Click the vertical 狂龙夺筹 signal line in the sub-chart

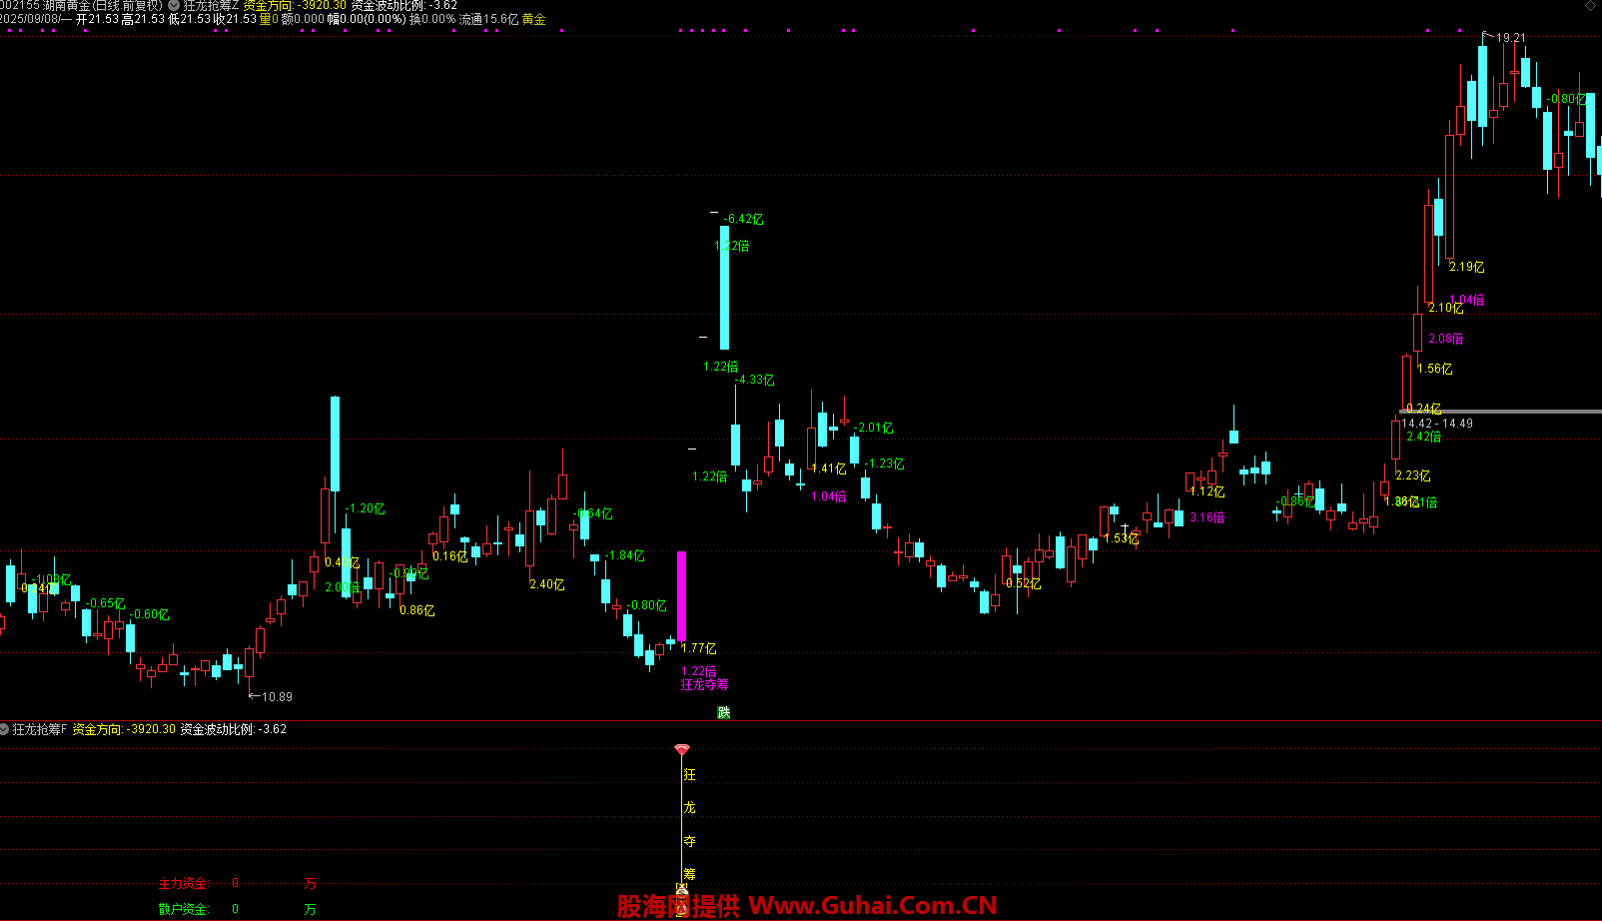682,819
